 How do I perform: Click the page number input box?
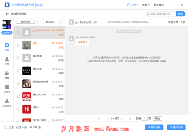click(145, 119)
